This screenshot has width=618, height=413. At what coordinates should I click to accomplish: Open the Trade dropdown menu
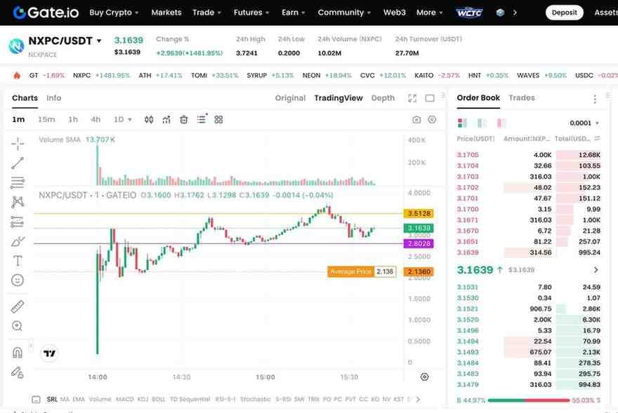coord(206,13)
